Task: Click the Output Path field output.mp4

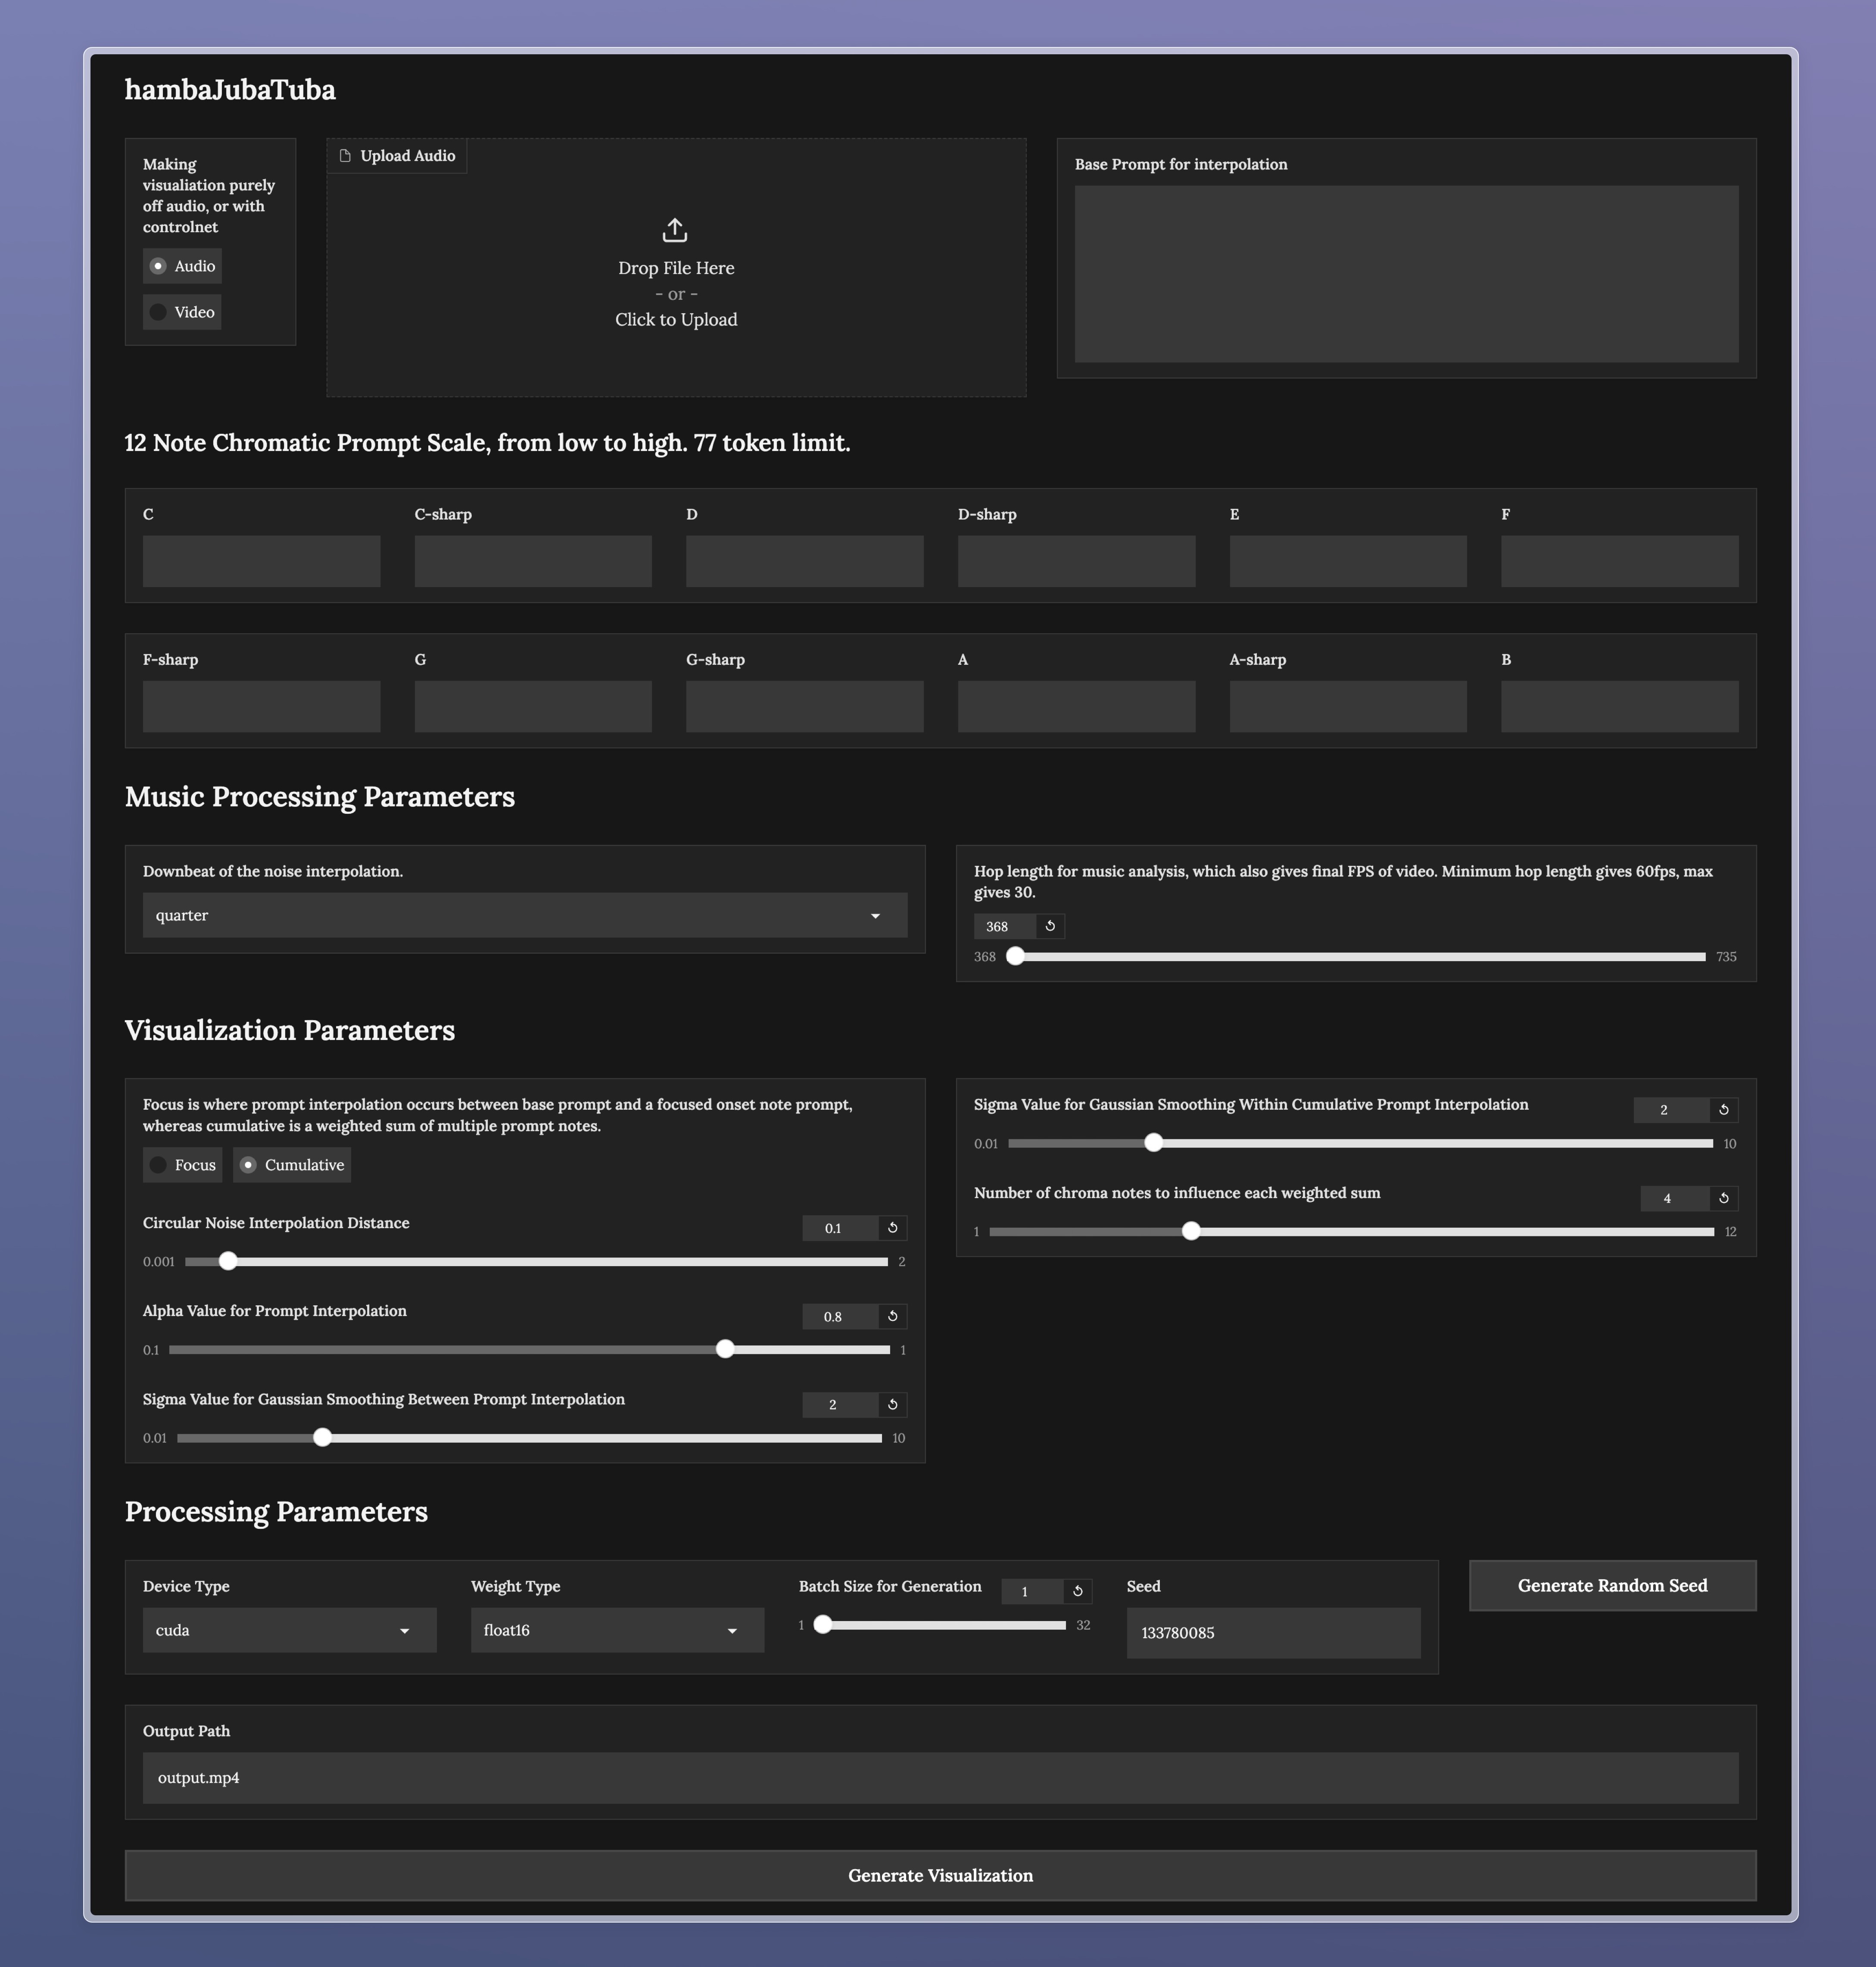Action: pyautogui.click(x=940, y=1778)
